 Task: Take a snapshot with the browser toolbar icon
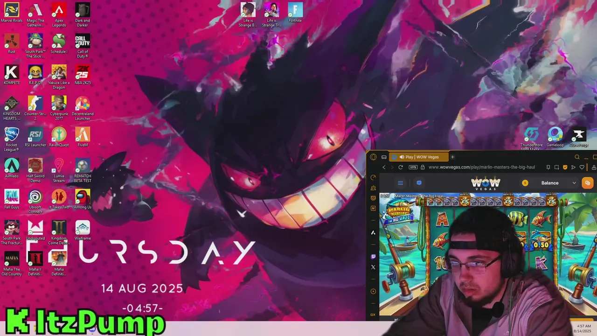[556, 167]
